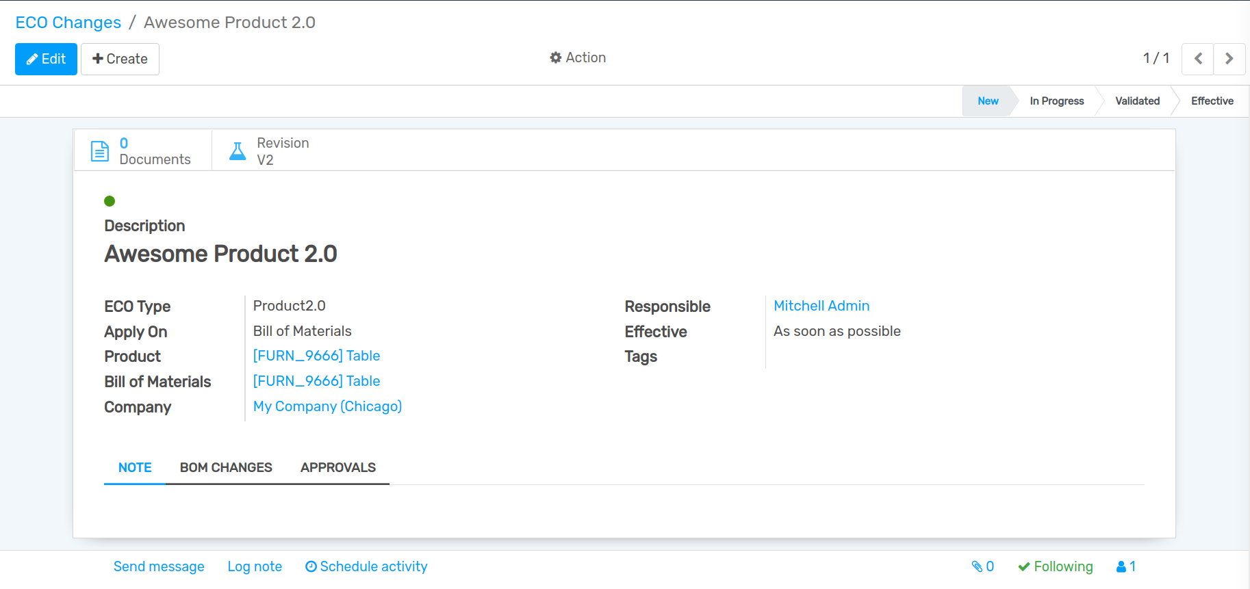Toggle the Following checkmark
Screen dimensions: 1250x589
[1055, 566]
